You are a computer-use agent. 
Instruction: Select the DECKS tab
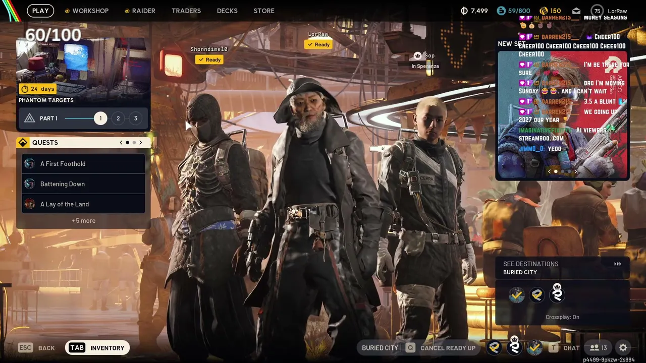click(227, 11)
